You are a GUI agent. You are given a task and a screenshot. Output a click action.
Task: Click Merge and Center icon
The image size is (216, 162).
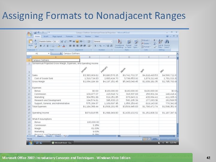[89, 46]
